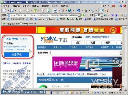Stop loading with the red X page icon
This screenshot has width=128, height=95.
click(x=44, y=11)
